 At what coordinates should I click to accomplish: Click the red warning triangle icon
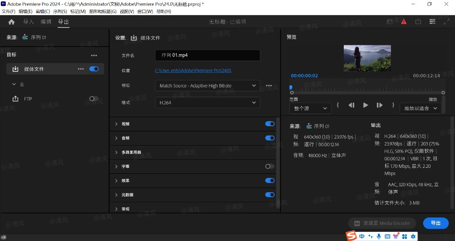point(404,21)
